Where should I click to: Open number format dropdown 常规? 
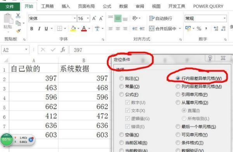click(x=224, y=18)
